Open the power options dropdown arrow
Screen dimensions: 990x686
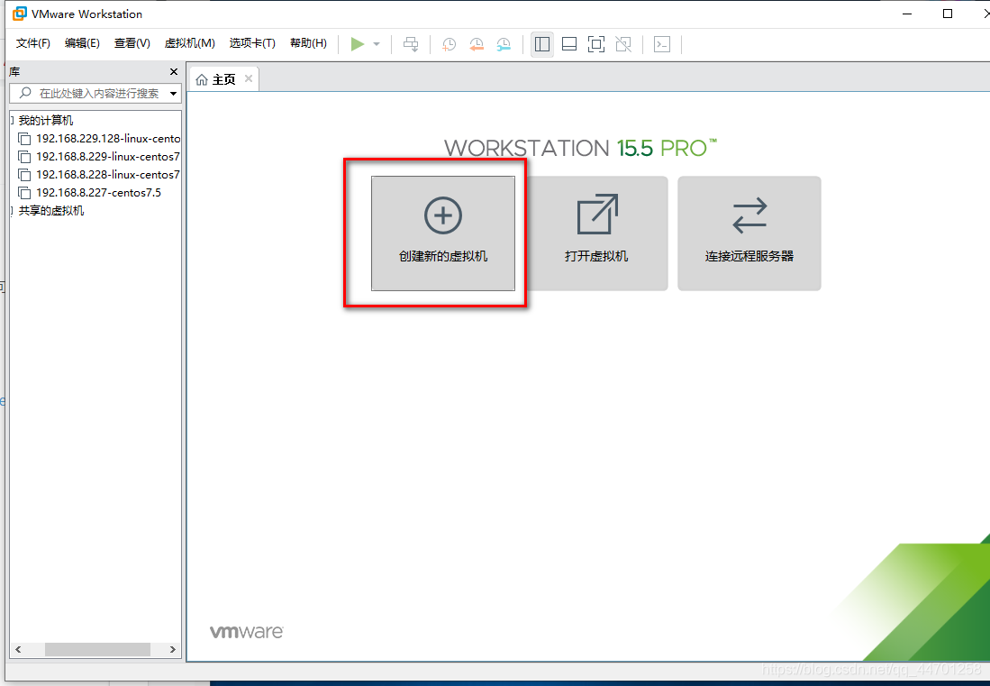pos(377,44)
